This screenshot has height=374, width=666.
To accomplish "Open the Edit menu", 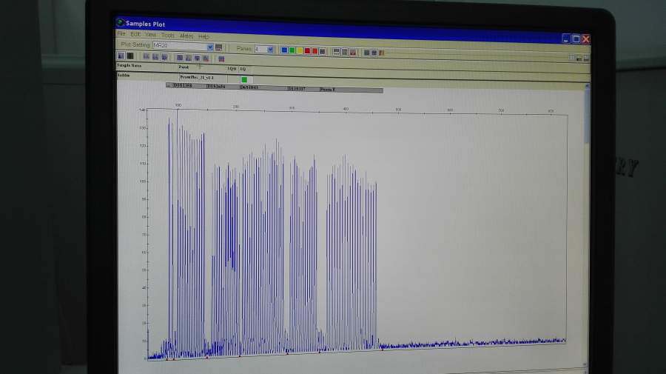I will click(x=135, y=34).
